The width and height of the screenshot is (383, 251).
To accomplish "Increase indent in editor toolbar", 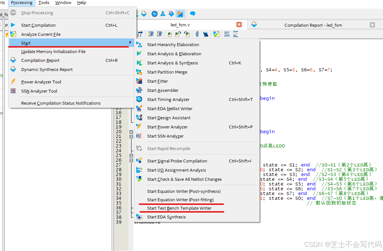I will tap(151, 34).
